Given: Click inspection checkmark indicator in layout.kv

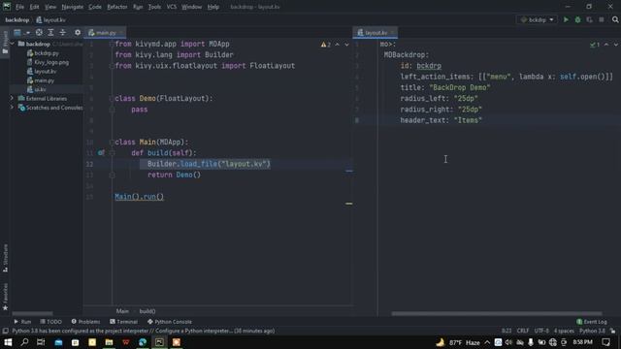Looking at the screenshot, I should 595,45.
